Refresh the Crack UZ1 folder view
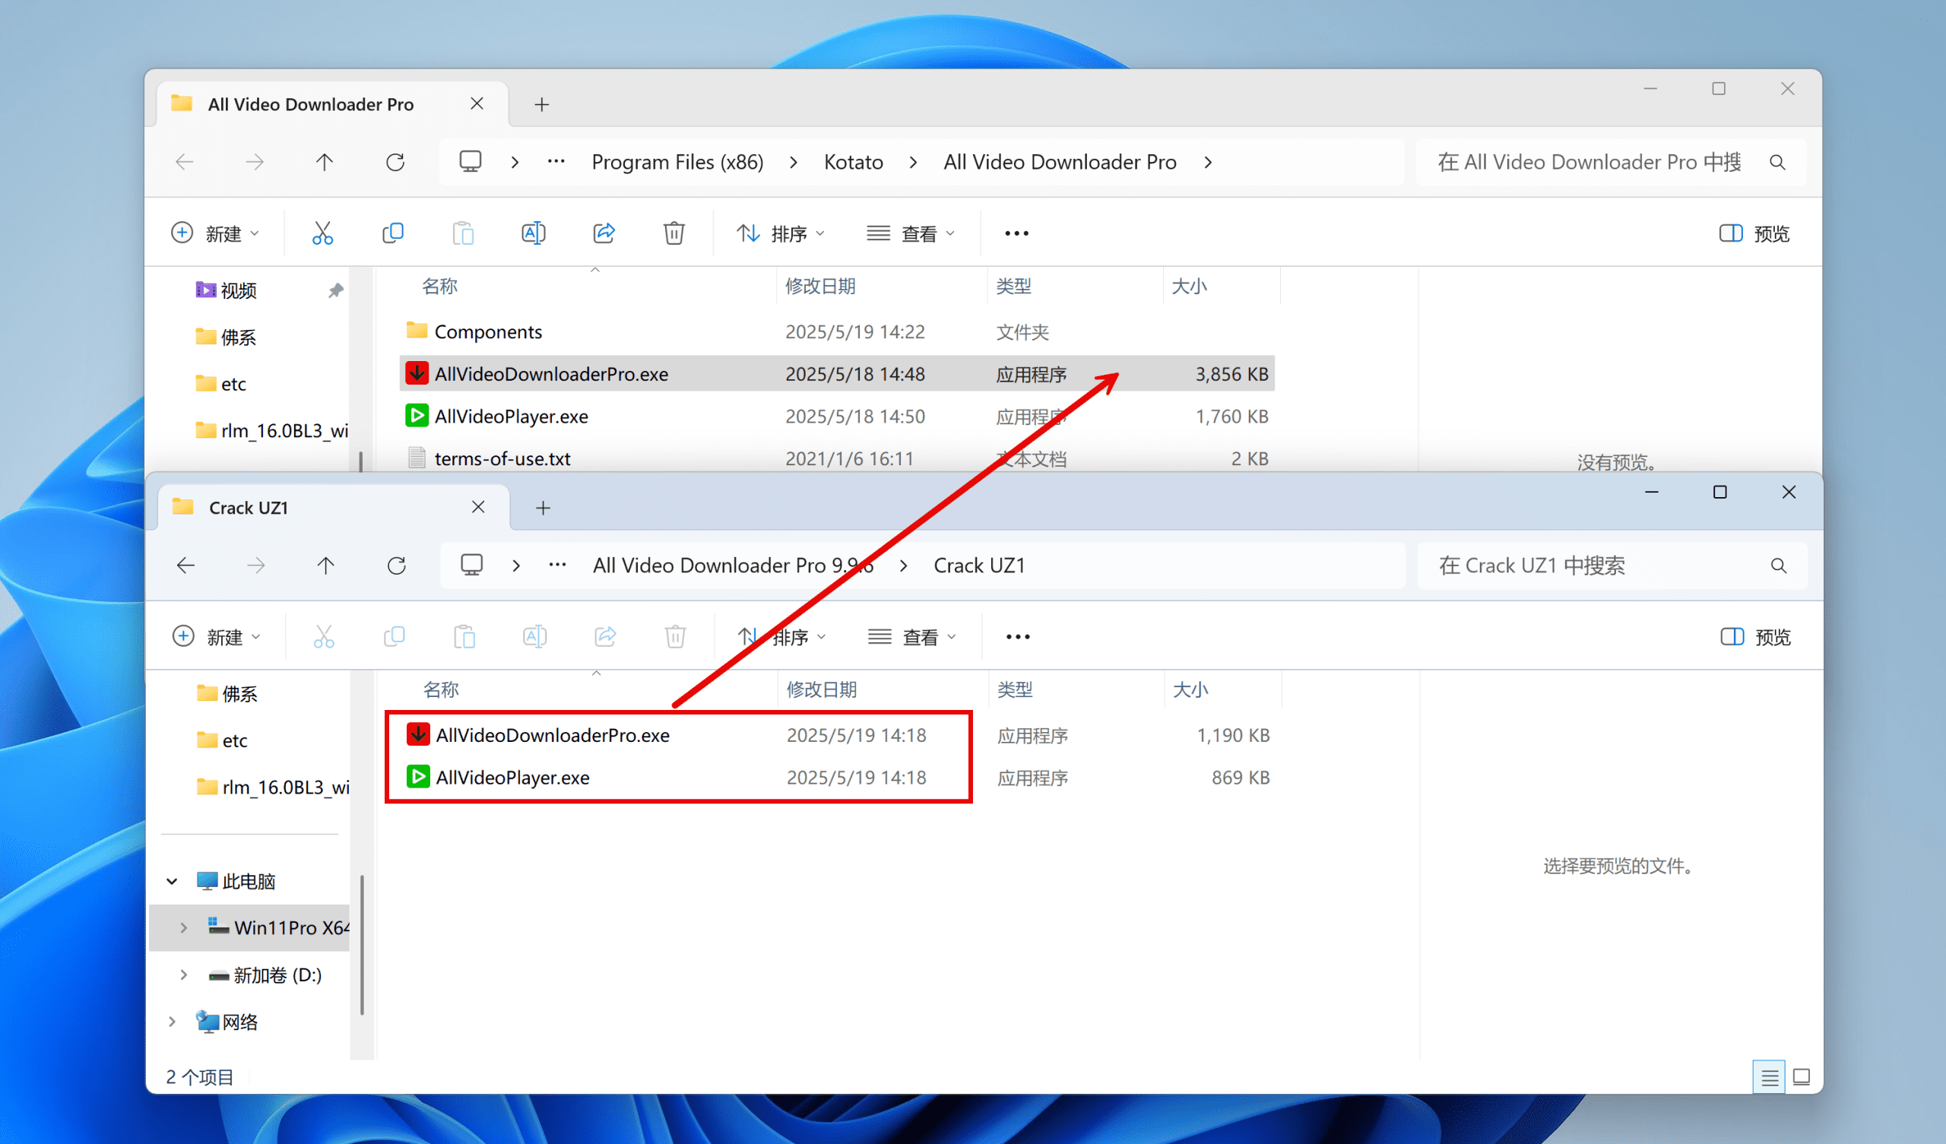Screen dimensions: 1946x1144 click(x=396, y=566)
